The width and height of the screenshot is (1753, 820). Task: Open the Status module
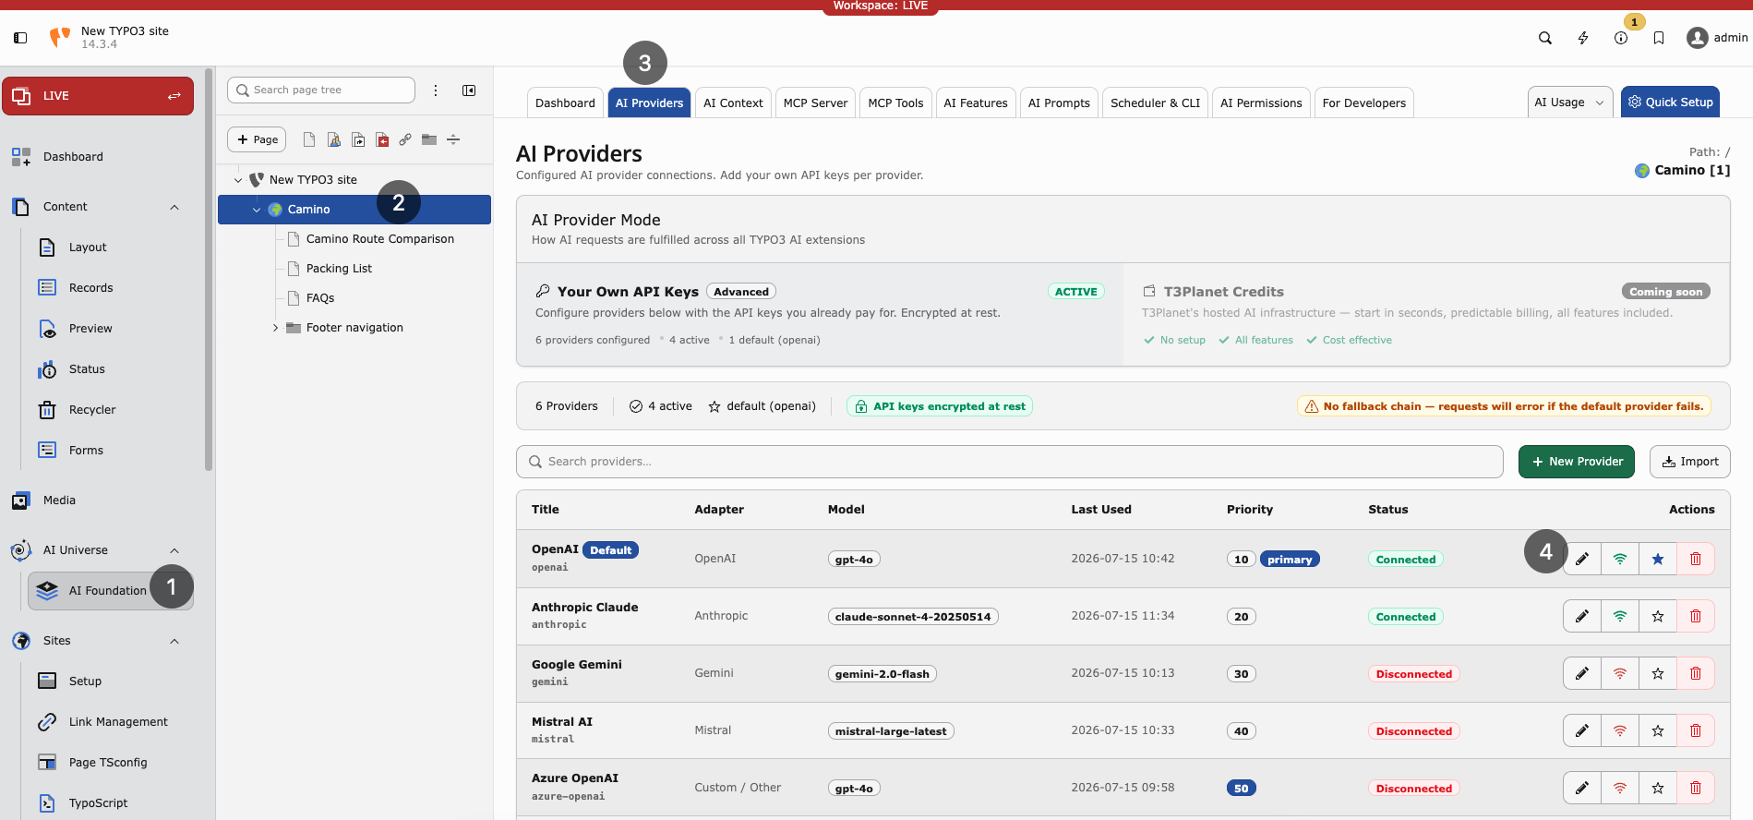pyautogui.click(x=111, y=369)
